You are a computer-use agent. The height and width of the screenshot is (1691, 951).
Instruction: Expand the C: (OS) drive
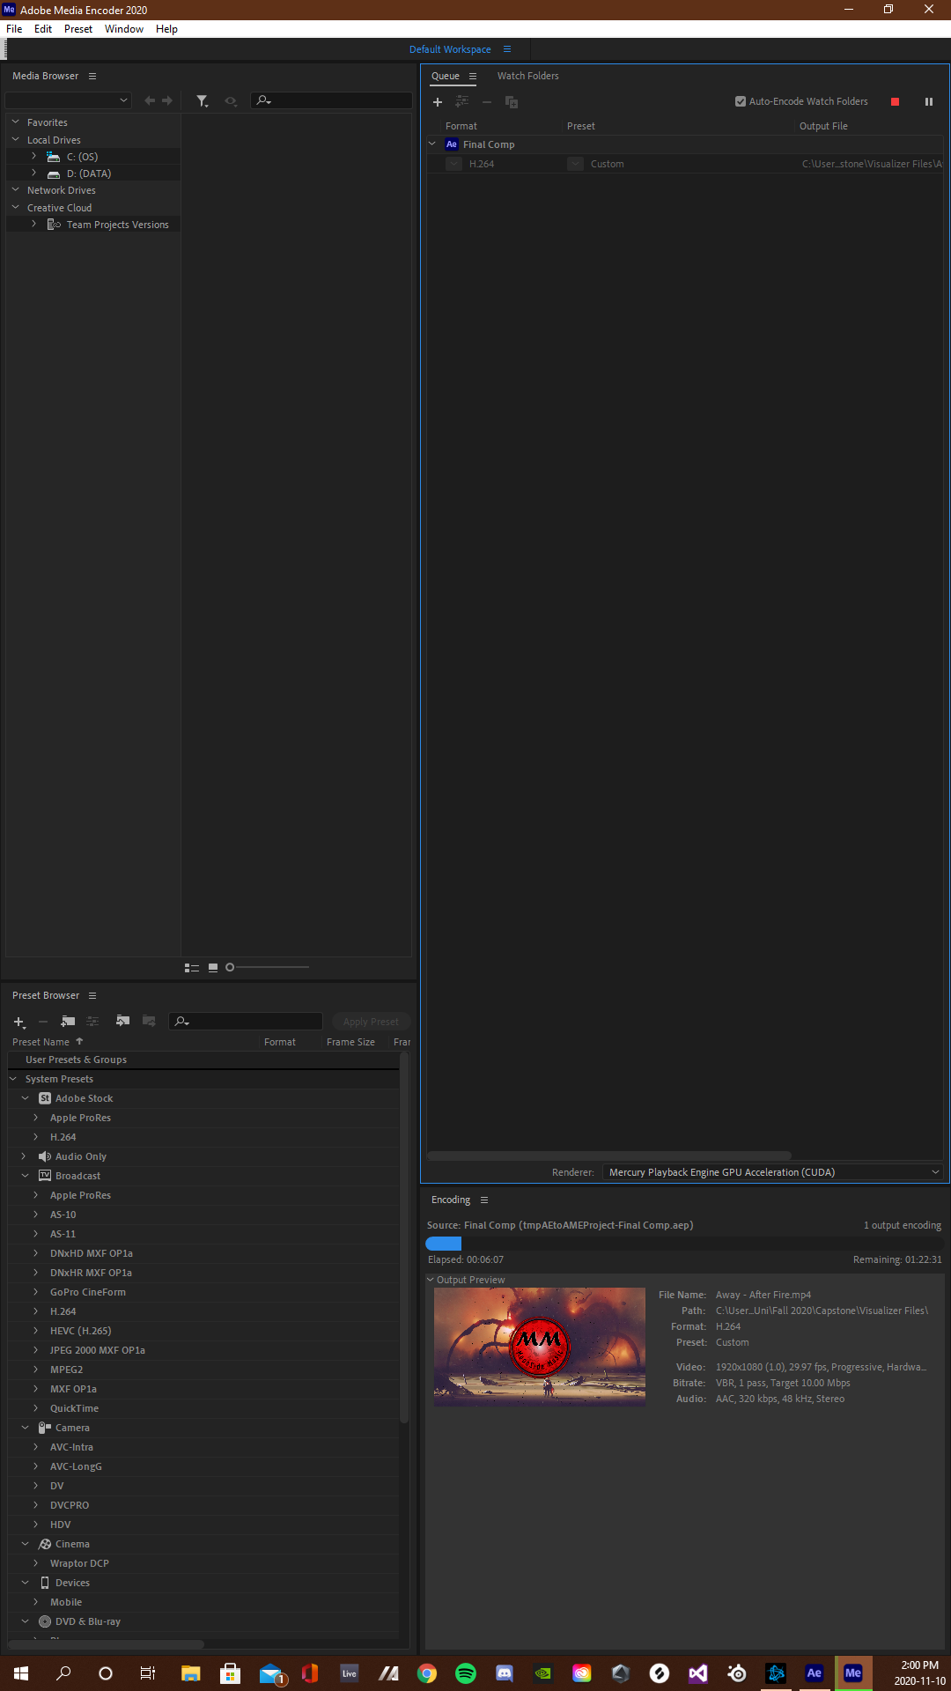pyautogui.click(x=34, y=157)
